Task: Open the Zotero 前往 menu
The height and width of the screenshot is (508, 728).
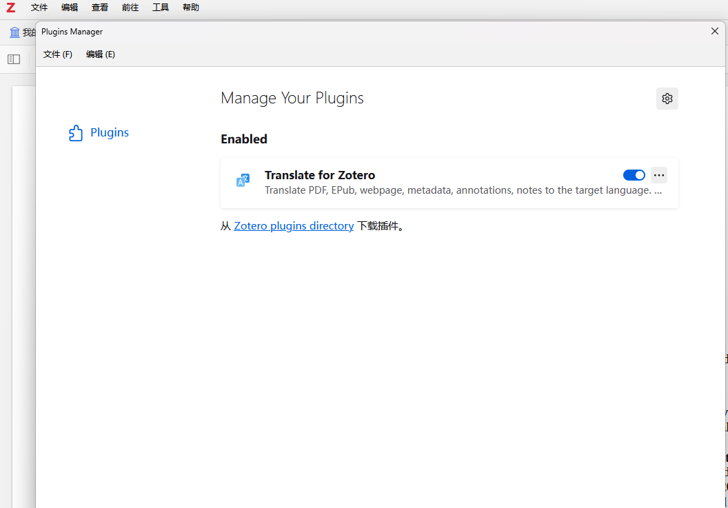Action: 130,8
